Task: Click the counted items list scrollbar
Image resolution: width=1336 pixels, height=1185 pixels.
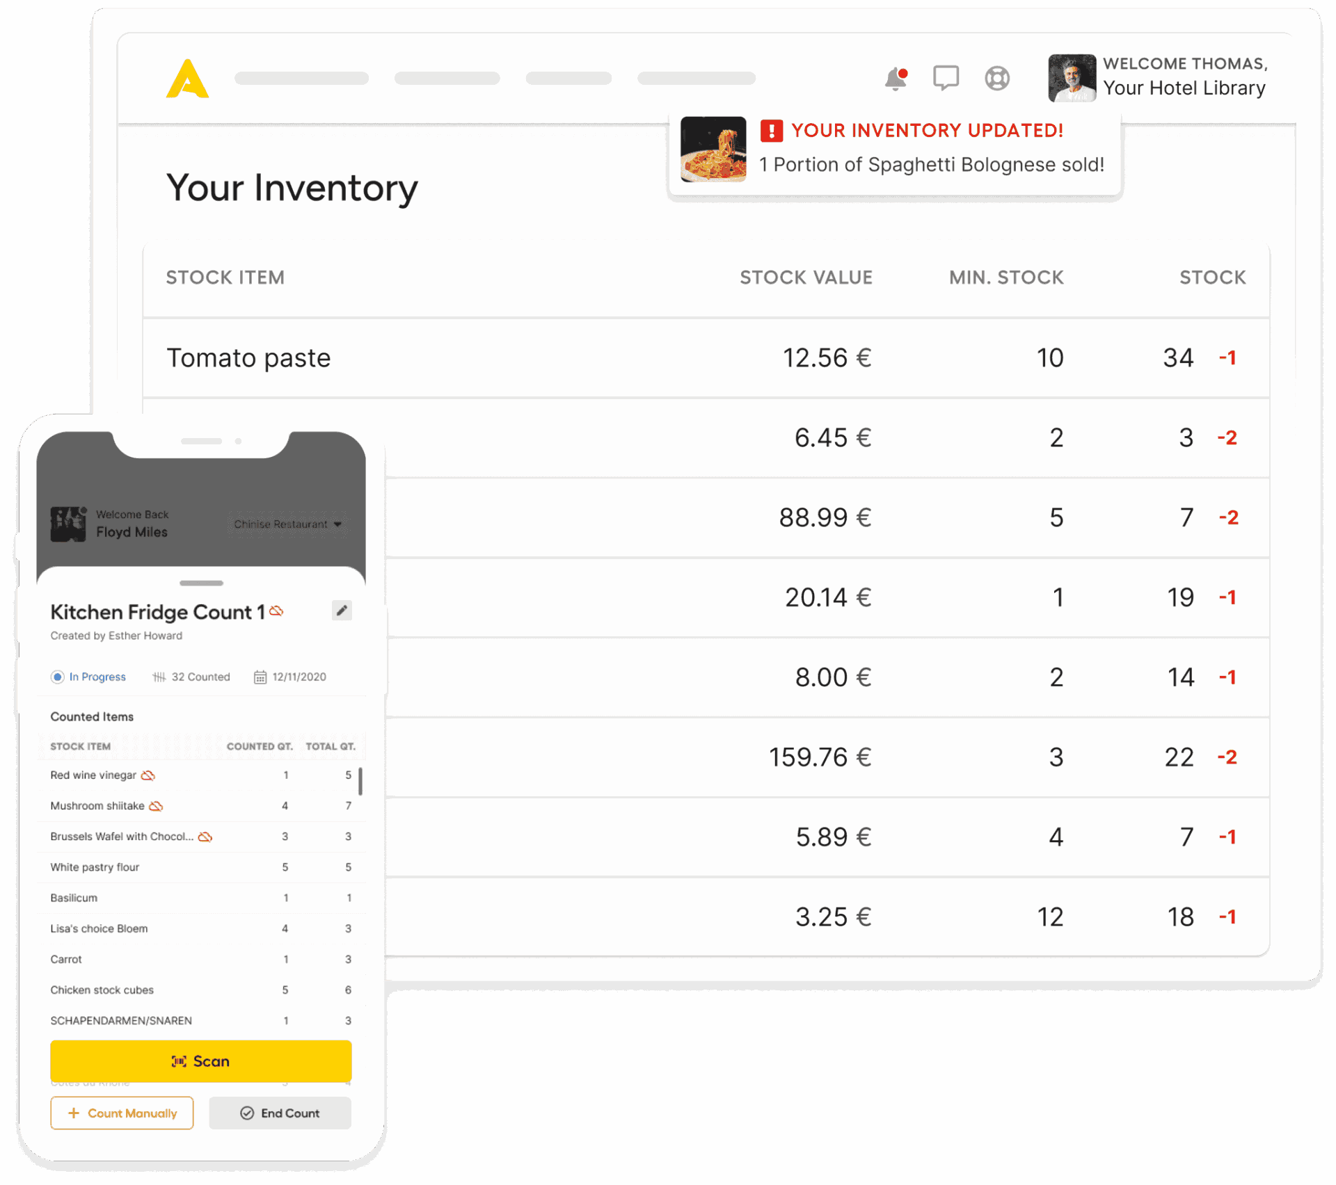Action: 360,781
